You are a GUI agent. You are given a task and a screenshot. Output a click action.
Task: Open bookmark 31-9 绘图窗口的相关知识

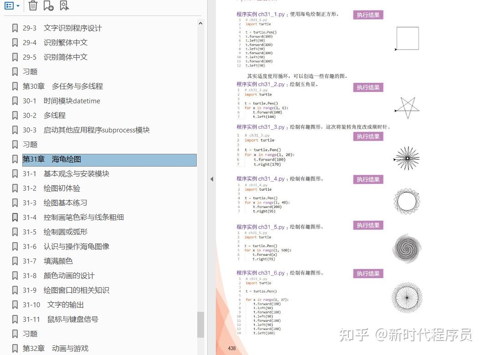click(x=66, y=290)
